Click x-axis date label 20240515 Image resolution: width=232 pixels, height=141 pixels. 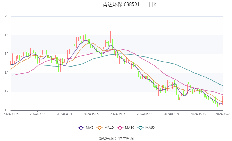[x=91, y=114]
